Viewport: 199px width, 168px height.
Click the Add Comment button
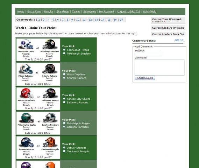(145, 78)
